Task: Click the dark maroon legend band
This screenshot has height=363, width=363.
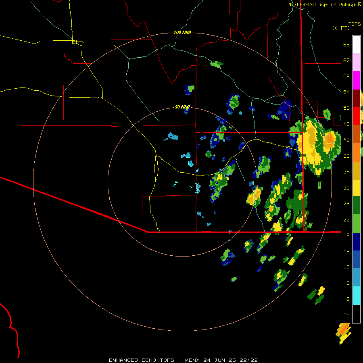Action: pos(356,98)
